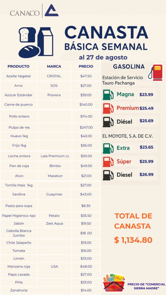
Task: Click the total amount $1,134.80
Action: pyautogui.click(x=133, y=240)
